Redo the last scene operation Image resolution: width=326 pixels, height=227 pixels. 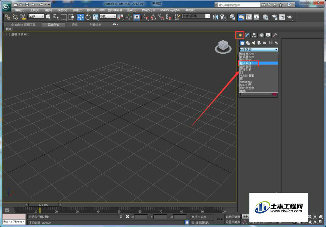pos(41,4)
